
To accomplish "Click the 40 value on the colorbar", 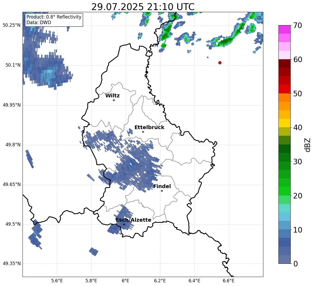I will coord(298,128).
